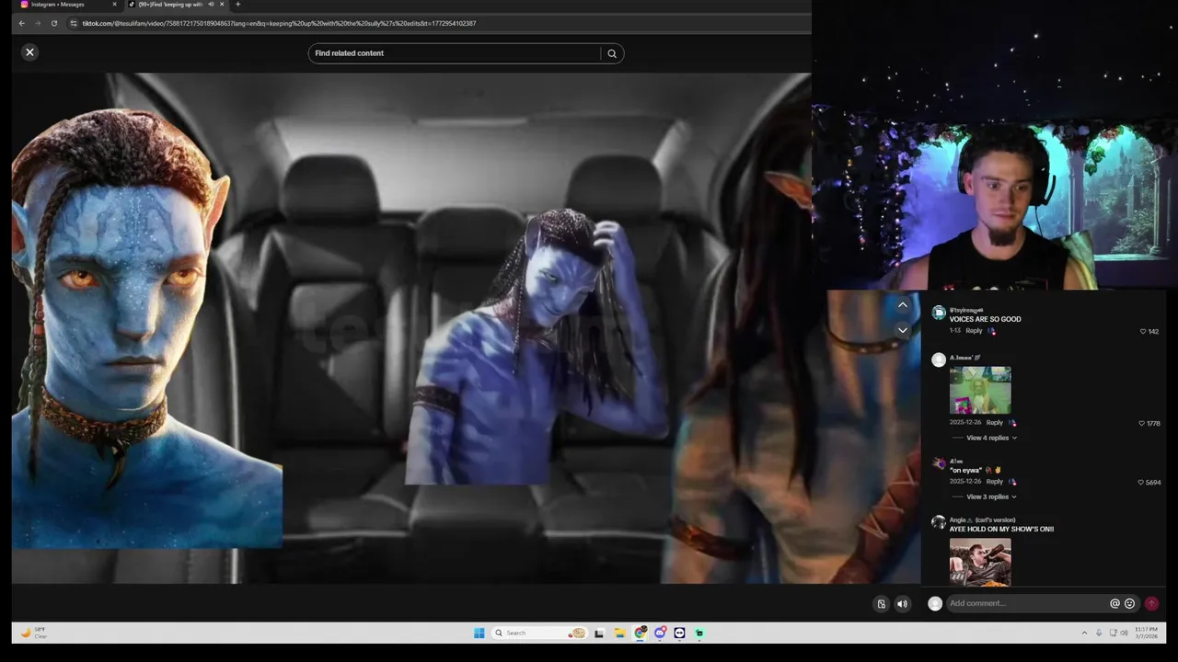1178x662 pixels.
Task: Go back in browser history
Action: tap(21, 23)
